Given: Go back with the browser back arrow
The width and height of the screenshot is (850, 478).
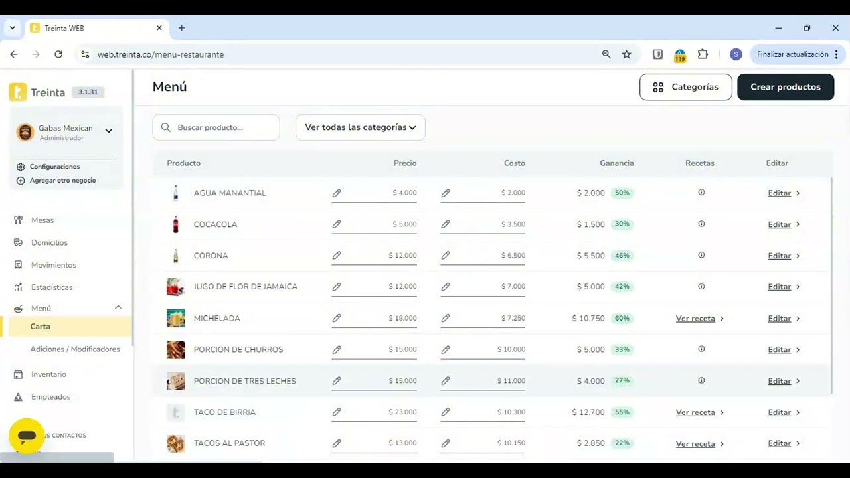Looking at the screenshot, I should point(14,54).
